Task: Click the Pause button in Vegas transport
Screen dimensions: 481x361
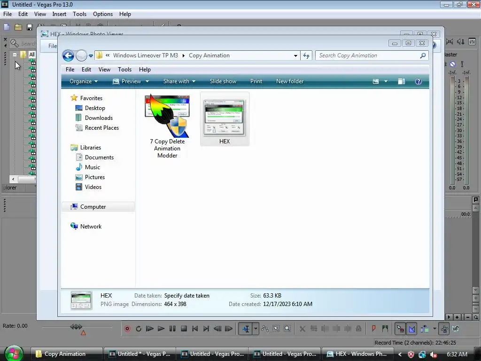Action: pyautogui.click(x=172, y=329)
